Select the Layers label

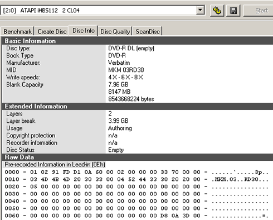tap(14, 113)
